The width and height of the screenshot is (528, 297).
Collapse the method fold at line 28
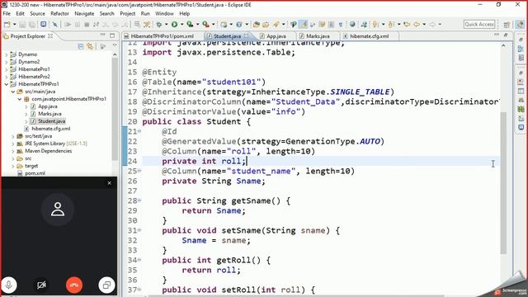click(x=139, y=200)
